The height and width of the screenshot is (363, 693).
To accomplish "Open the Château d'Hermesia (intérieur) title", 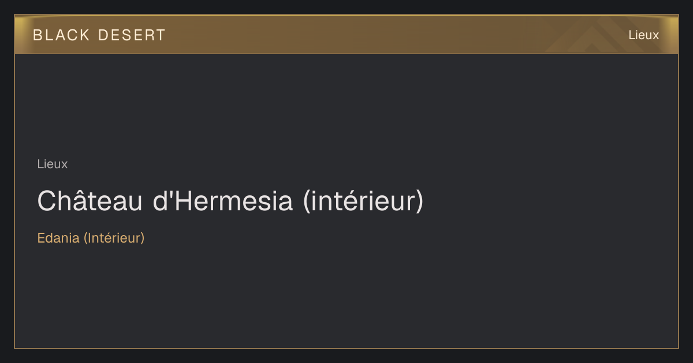I will [230, 201].
